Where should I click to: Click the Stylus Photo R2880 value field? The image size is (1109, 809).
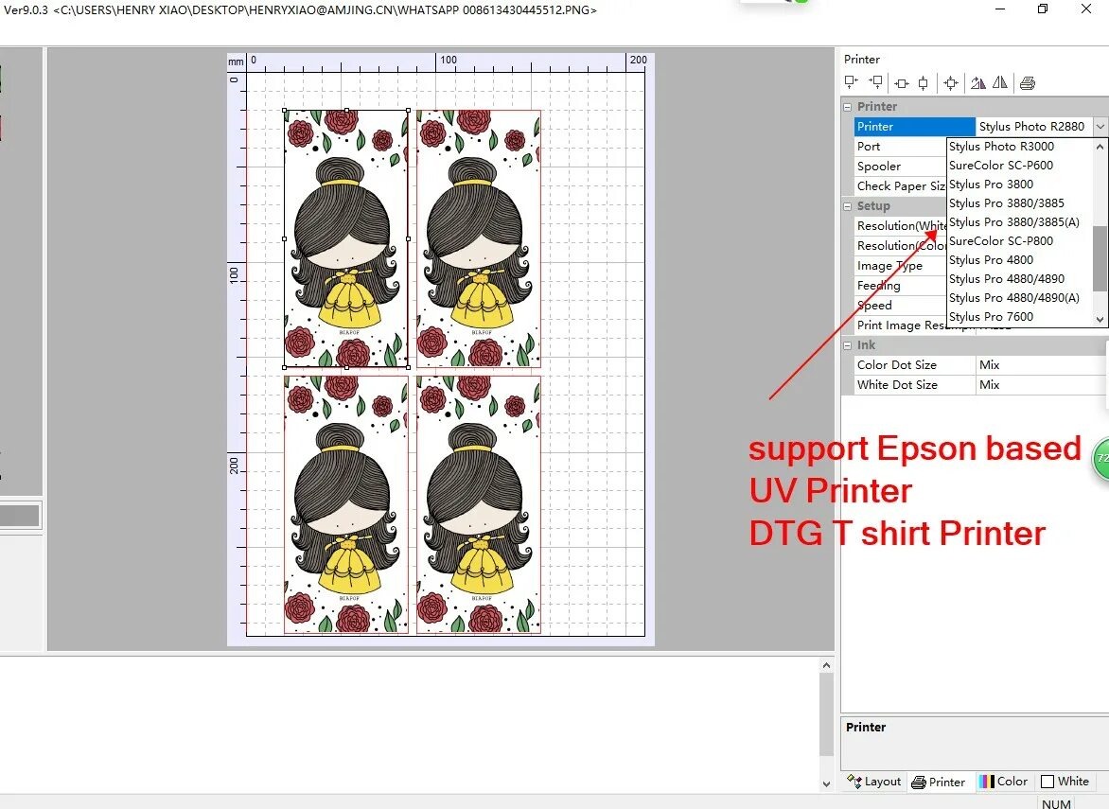click(1034, 127)
